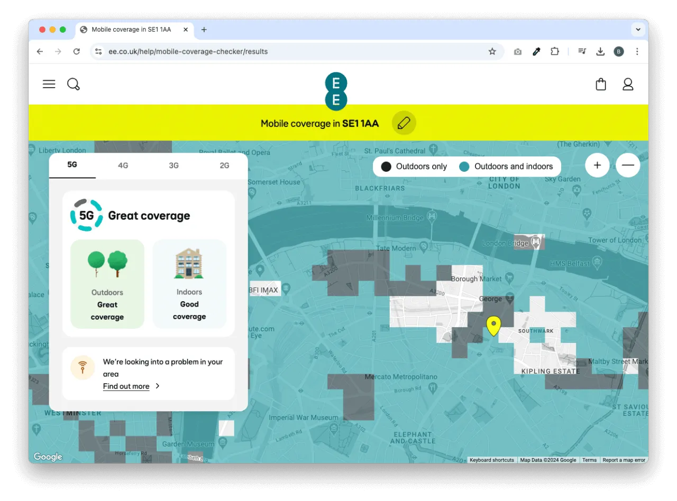
Task: Click the Imperial War Museum map label
Action: 304,418
